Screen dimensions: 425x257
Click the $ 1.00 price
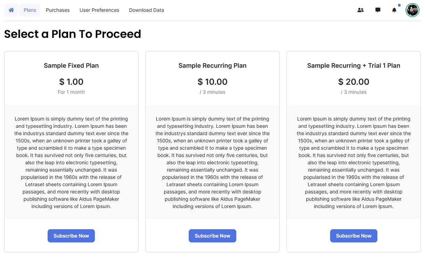point(71,82)
